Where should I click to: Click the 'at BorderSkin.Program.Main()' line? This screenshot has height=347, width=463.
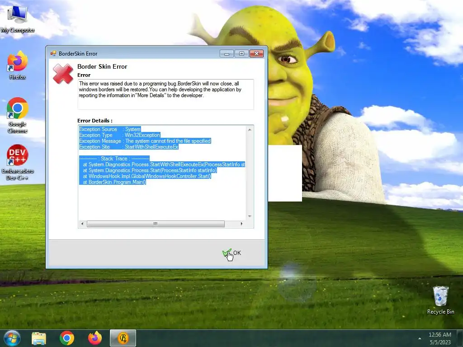point(113,182)
